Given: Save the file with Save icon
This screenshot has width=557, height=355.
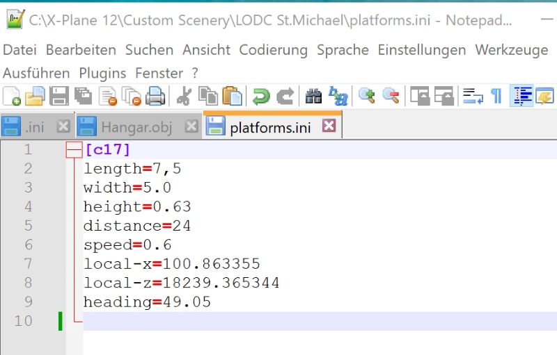Looking at the screenshot, I should [x=59, y=96].
